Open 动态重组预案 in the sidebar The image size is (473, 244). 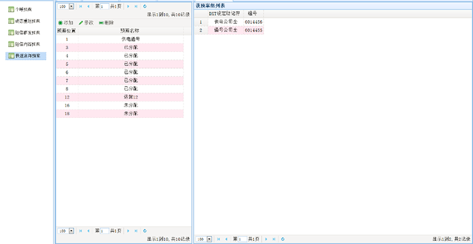coord(25,21)
